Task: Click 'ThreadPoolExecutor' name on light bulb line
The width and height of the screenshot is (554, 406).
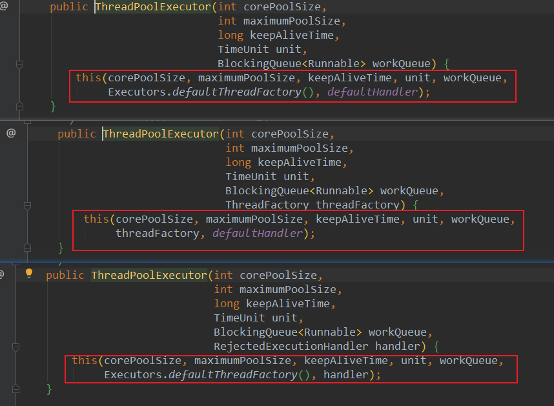Action: (149, 275)
